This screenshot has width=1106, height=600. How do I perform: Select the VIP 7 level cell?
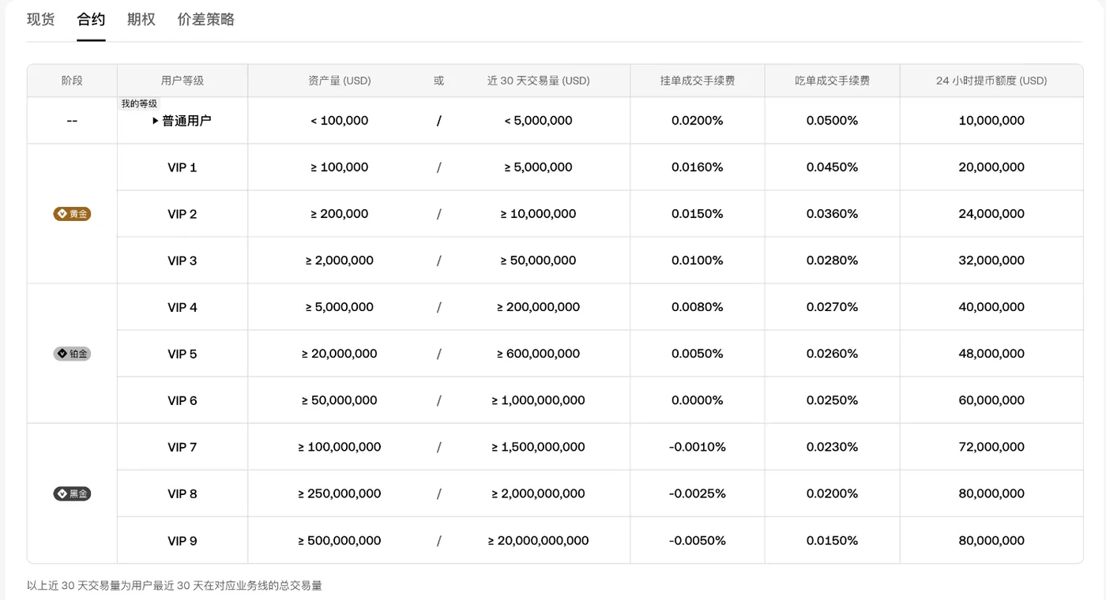point(182,447)
